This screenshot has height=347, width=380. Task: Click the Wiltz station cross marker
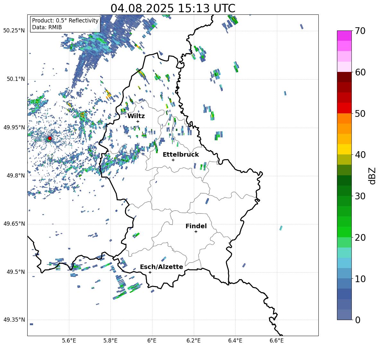(138, 121)
